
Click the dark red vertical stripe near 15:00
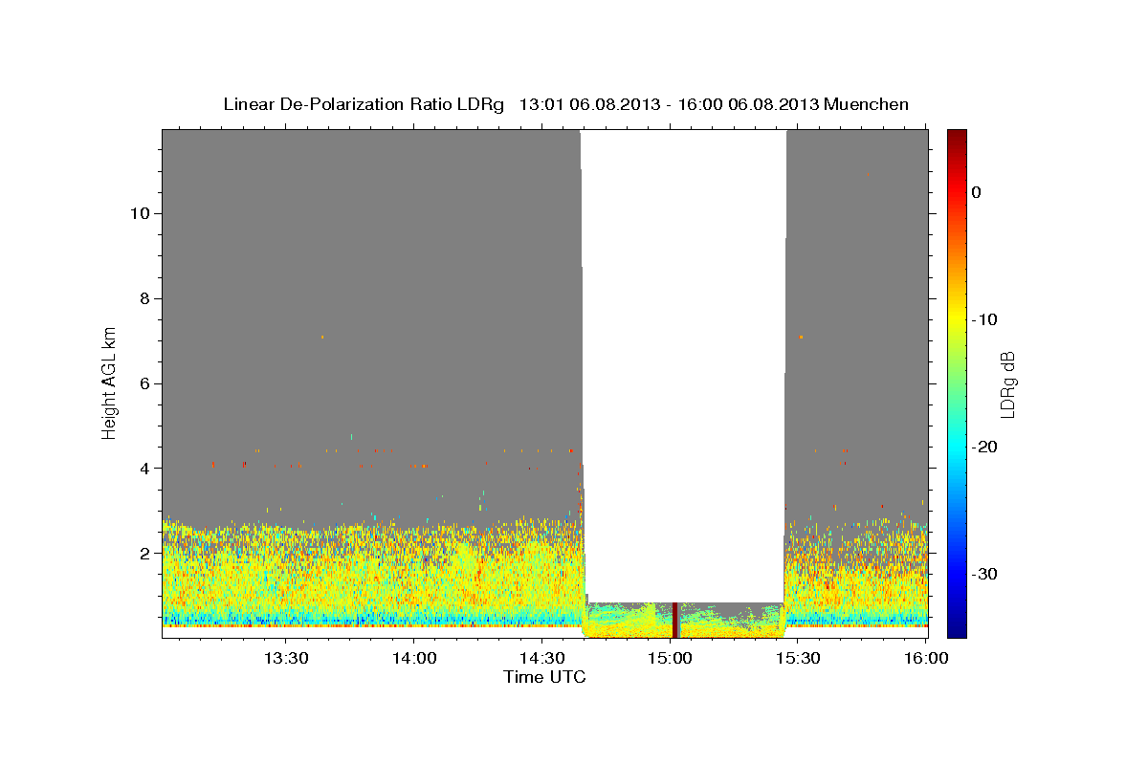(x=675, y=620)
